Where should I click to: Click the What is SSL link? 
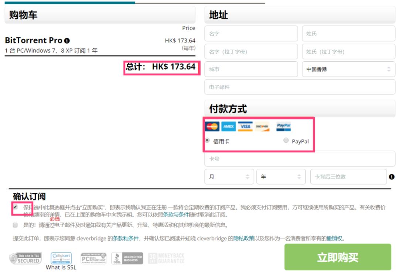pos(61,267)
